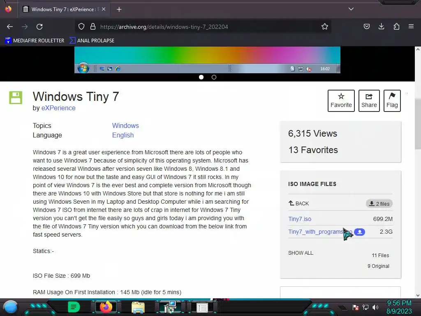Click the forward navigation arrow
The image size is (421, 316).
pos(25,27)
